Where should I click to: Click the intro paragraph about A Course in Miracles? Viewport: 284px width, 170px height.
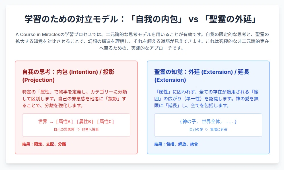coord(142,41)
